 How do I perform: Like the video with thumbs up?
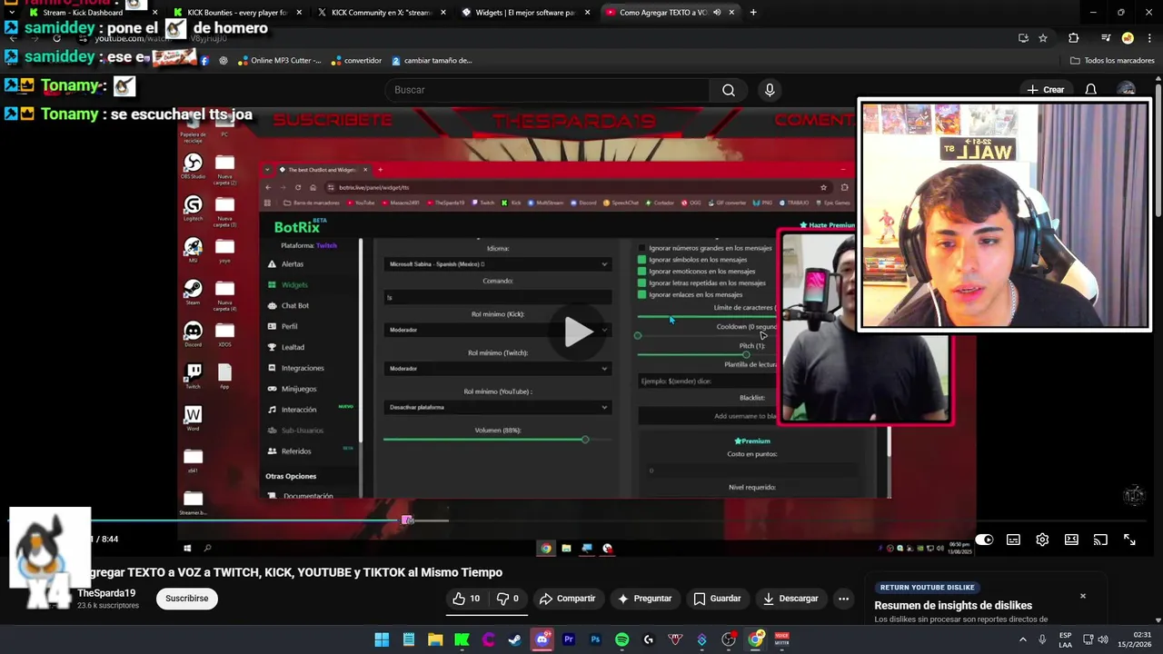467,599
